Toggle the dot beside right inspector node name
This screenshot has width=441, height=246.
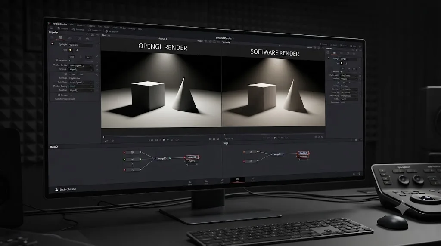coord(328,58)
